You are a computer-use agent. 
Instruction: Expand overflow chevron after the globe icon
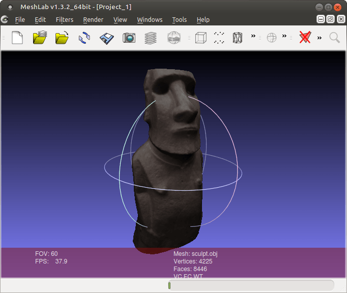pyautogui.click(x=284, y=37)
